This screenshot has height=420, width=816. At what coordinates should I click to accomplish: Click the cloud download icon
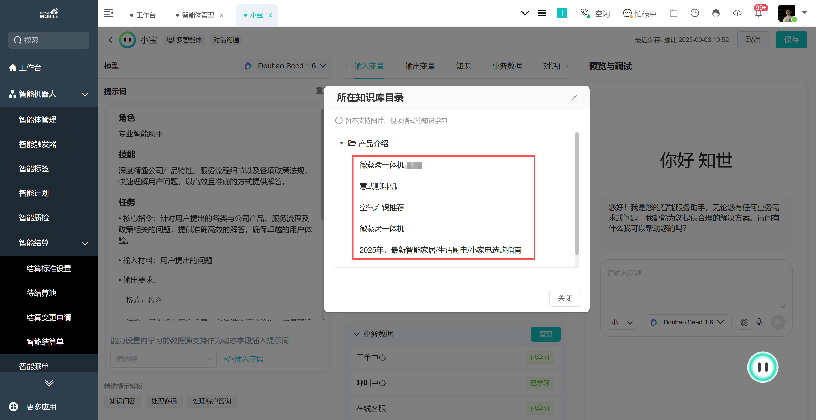[x=737, y=13]
